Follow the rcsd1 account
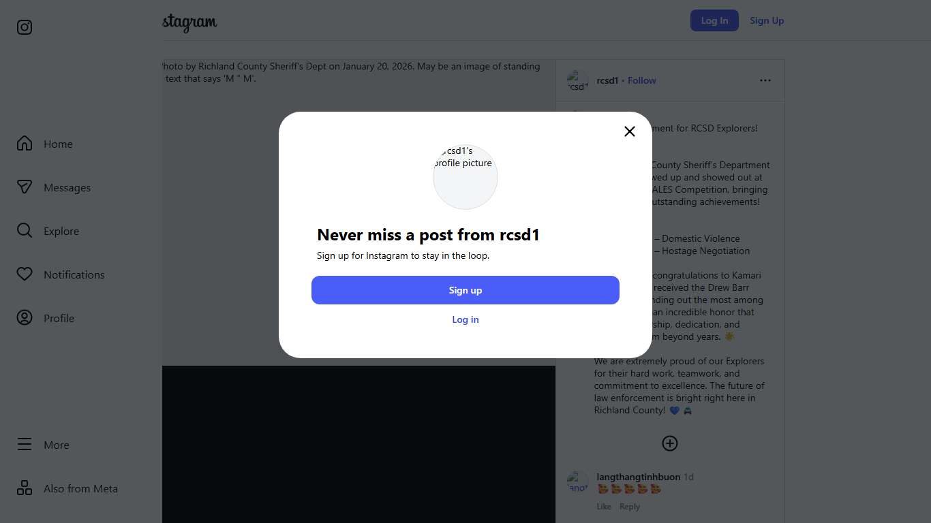Image resolution: width=931 pixels, height=523 pixels. coord(641,80)
